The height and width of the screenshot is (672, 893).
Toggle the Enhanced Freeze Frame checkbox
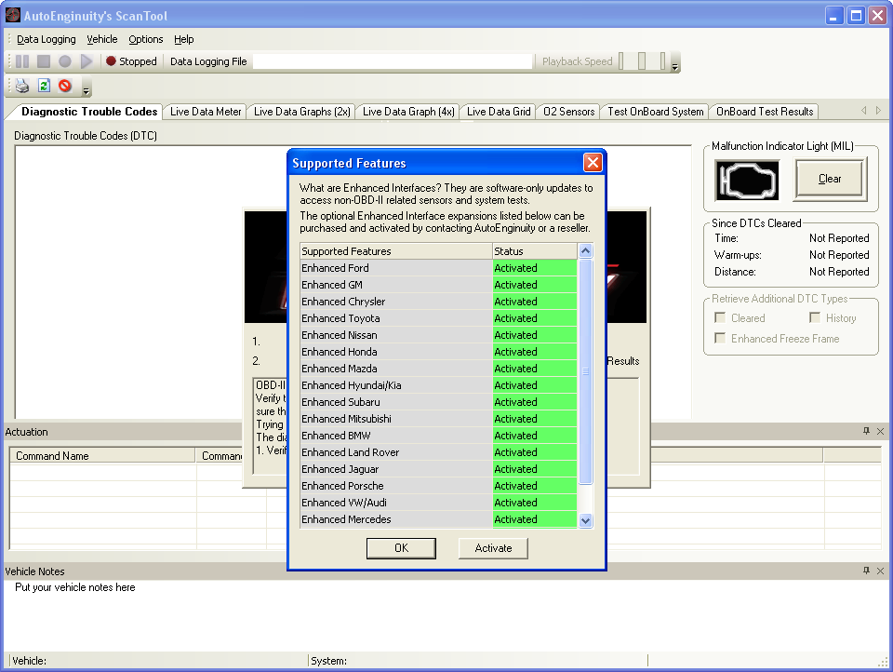pos(720,338)
